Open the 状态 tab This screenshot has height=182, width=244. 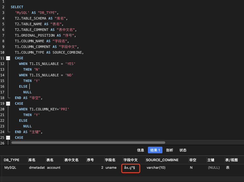(183, 150)
